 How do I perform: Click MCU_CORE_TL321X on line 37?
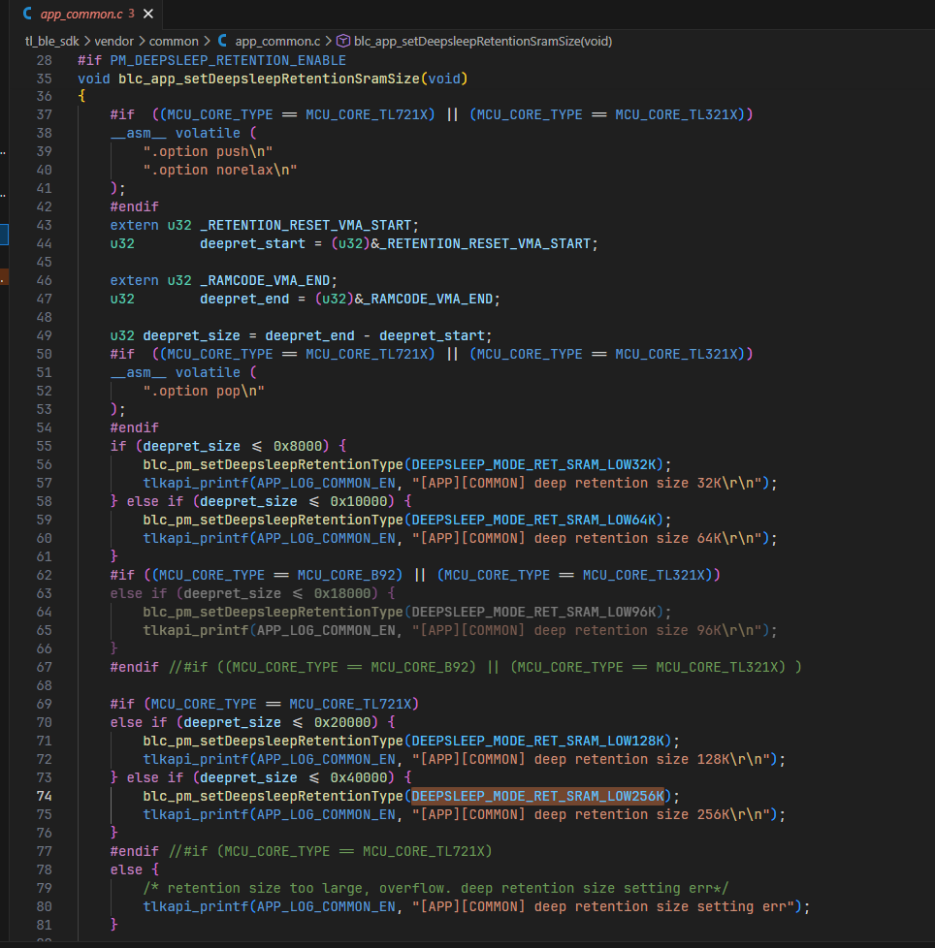tap(676, 115)
